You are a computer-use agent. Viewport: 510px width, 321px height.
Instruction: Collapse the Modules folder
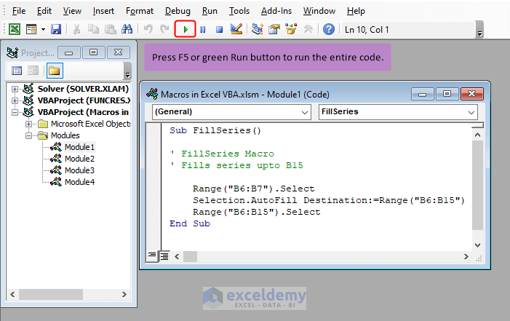[x=28, y=136]
